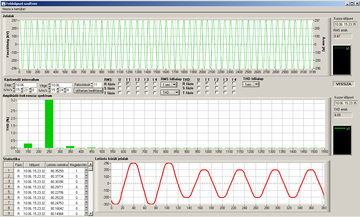Click the application icon in the title bar
This screenshot has width=360, height=217.
tap(4, 4)
